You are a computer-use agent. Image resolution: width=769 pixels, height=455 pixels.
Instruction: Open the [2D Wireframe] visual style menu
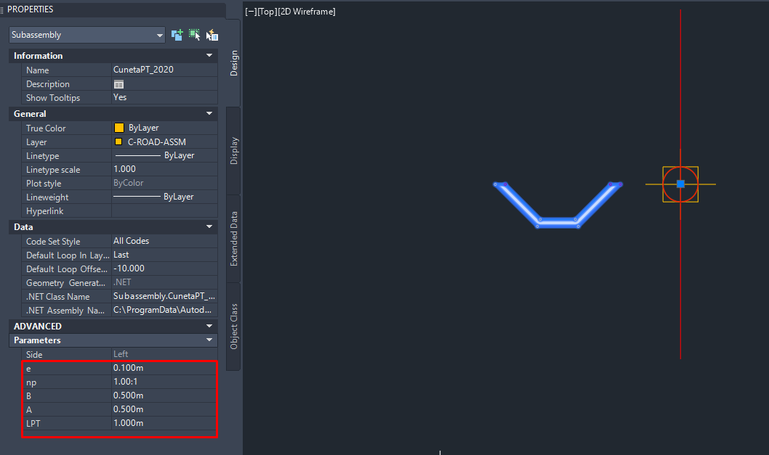point(307,12)
